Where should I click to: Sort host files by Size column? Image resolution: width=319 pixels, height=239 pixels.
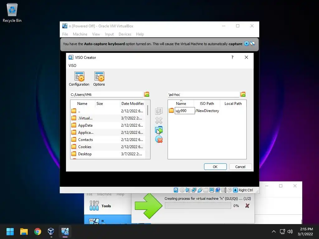pyautogui.click(x=107, y=103)
